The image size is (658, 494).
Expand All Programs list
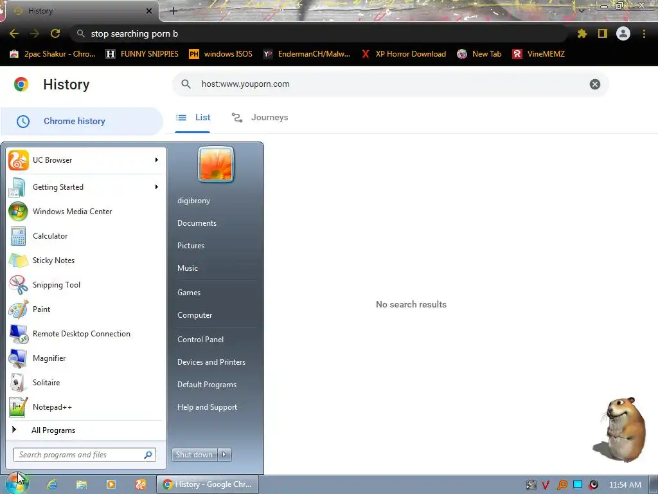pos(85,430)
